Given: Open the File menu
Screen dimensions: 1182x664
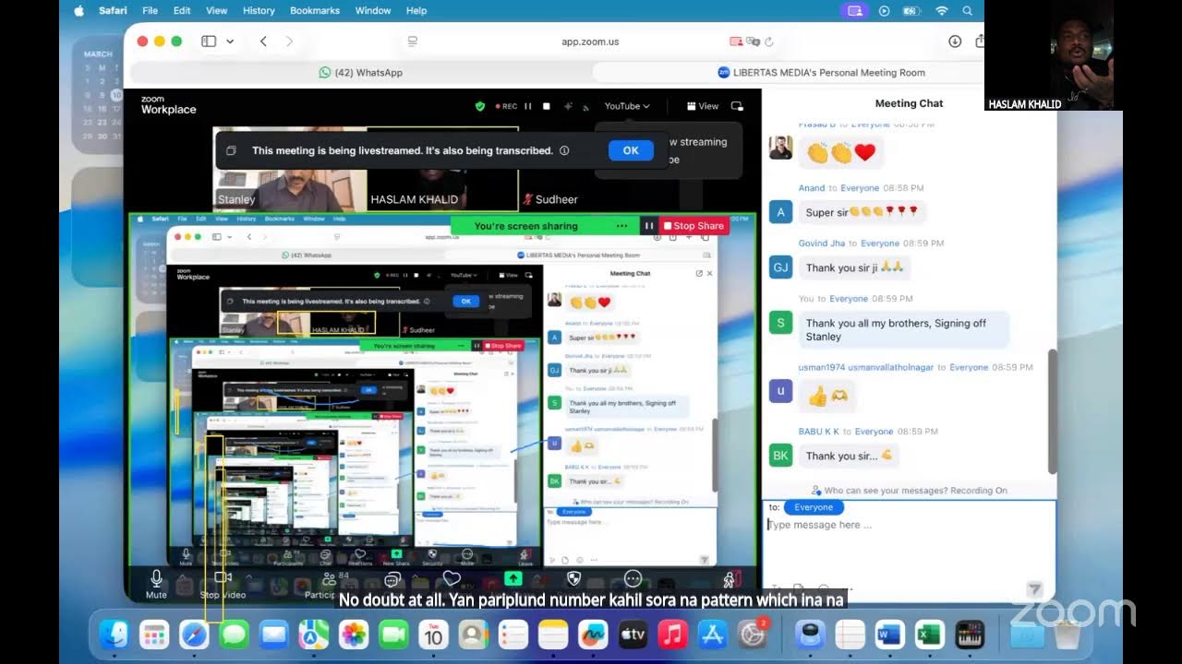Looking at the screenshot, I should (150, 11).
